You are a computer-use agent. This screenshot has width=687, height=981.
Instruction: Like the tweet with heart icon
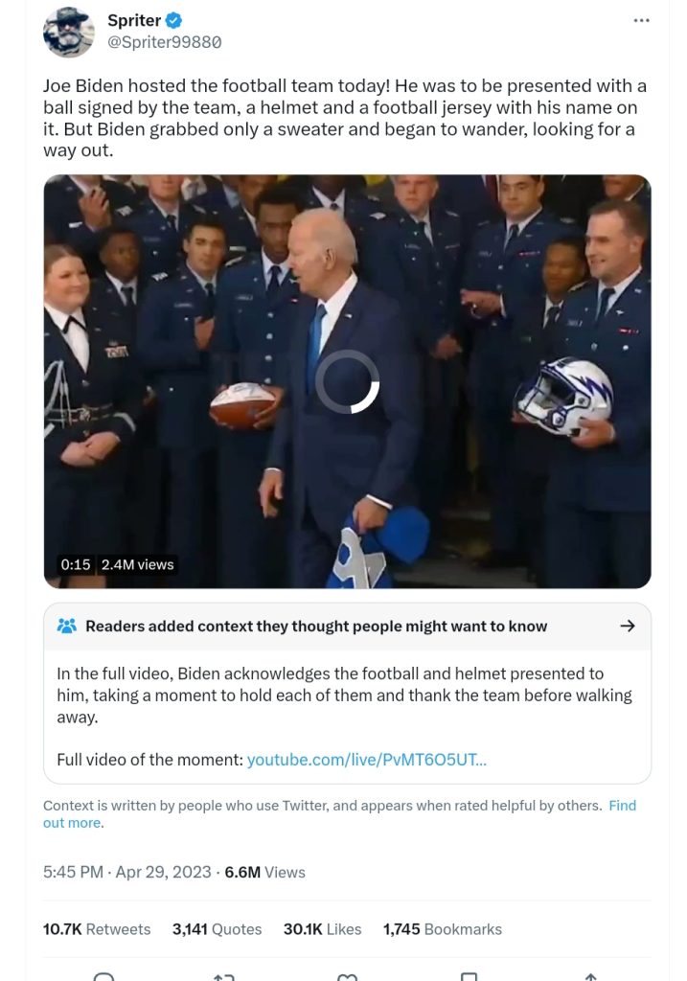pos(347,976)
